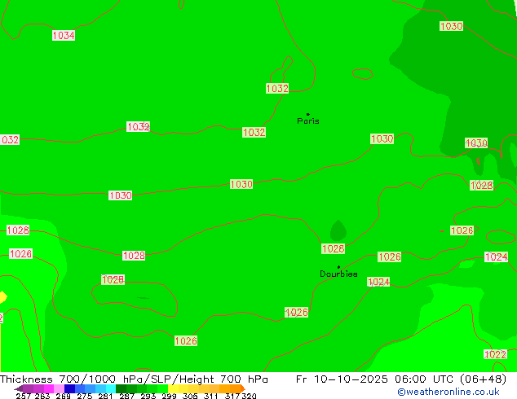
Task: Click the 320 legend value
Action: click(249, 396)
